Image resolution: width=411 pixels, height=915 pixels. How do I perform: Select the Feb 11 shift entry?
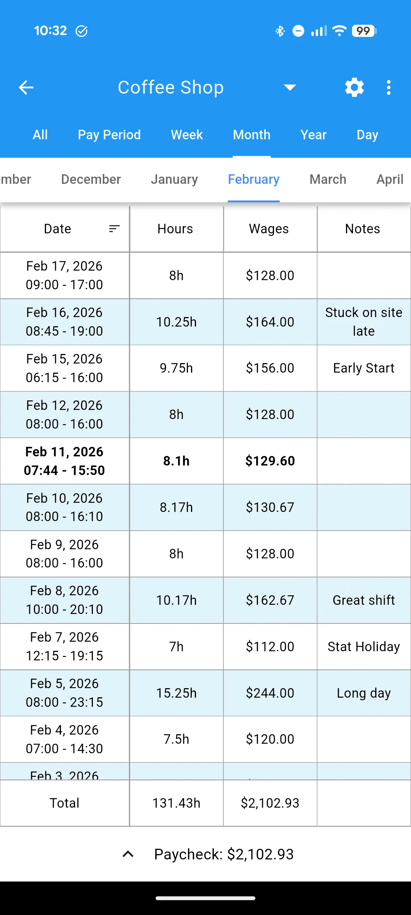point(65,461)
